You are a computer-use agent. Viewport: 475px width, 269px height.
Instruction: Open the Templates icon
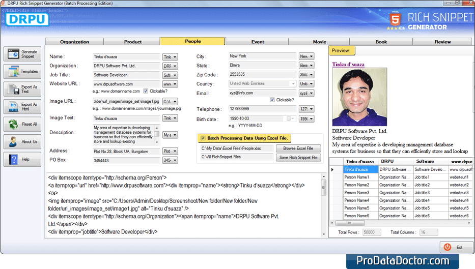(x=14, y=72)
